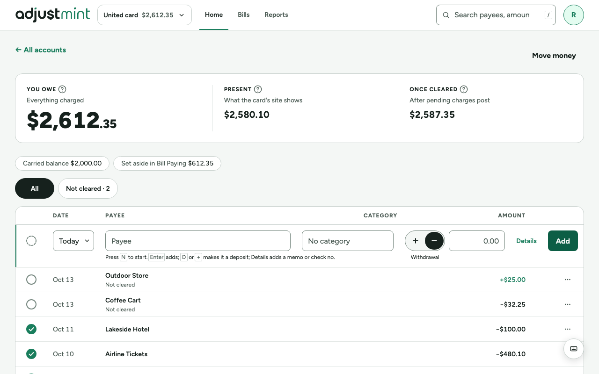Click the Payee input field
Image resolution: width=599 pixels, height=374 pixels.
coord(198,241)
